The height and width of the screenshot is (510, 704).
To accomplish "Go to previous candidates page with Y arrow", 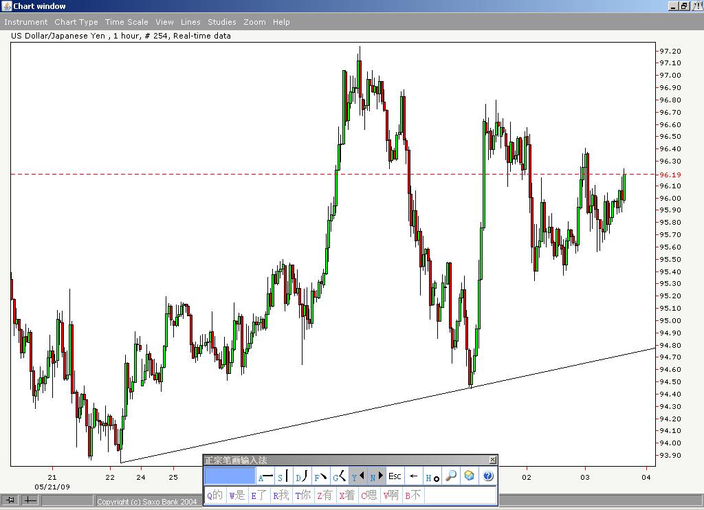I will pos(357,476).
